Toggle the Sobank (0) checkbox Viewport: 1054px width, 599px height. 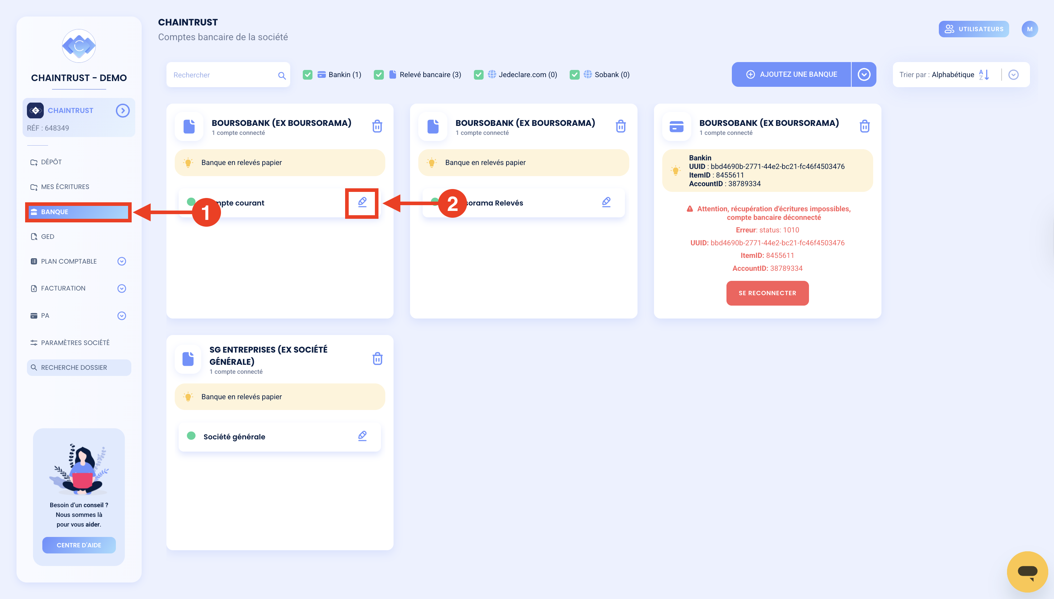[574, 75]
